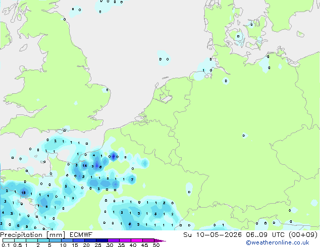Viewport: 320px width, 247px height.
Task: Pick the legend swatch between 40 and 45
Action: point(137,240)
